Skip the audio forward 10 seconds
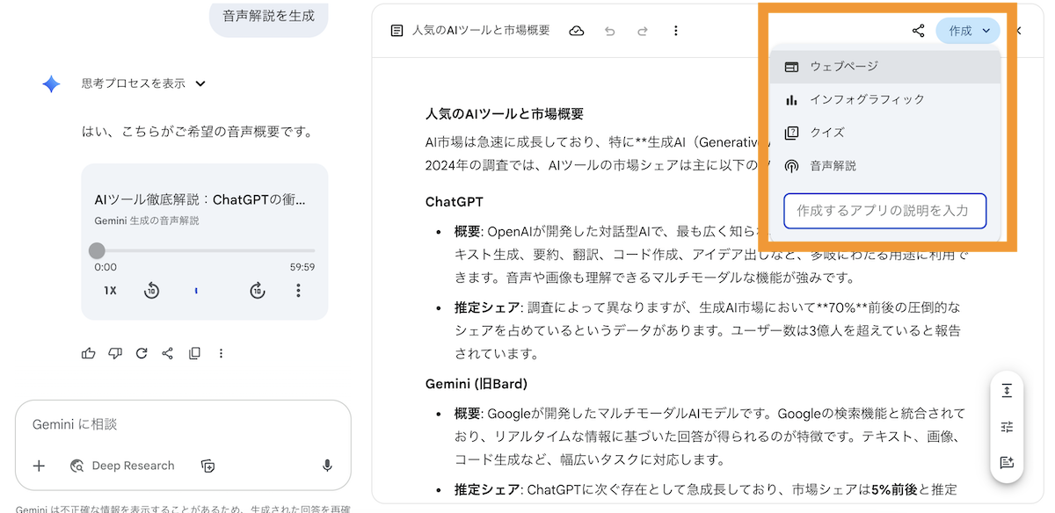This screenshot has width=1055, height=513. click(257, 291)
